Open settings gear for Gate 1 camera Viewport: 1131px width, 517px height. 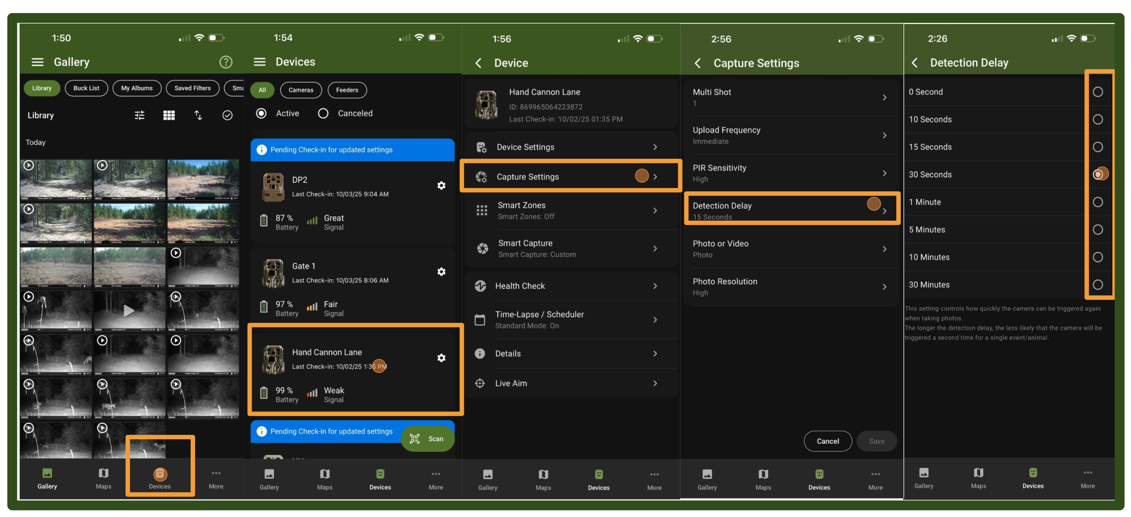pyautogui.click(x=441, y=272)
